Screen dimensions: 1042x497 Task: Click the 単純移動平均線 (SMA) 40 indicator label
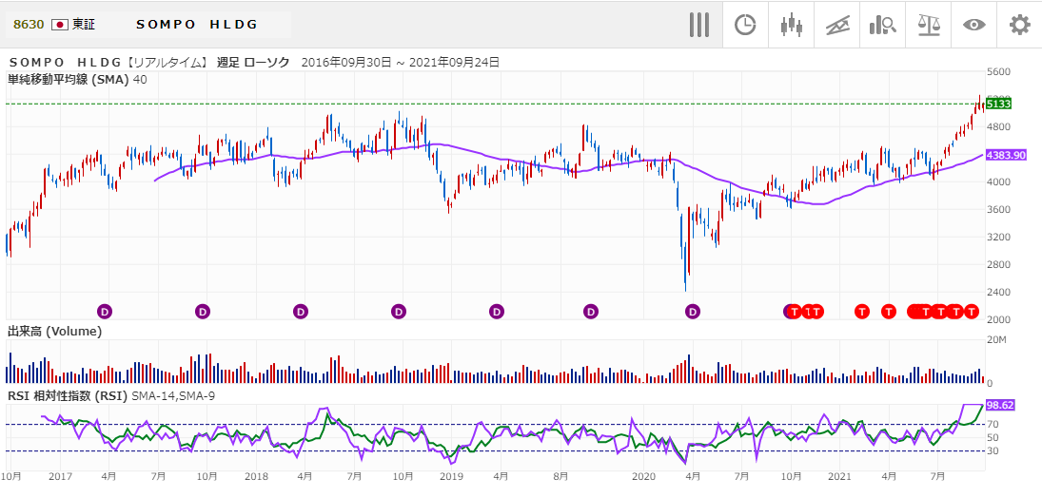pos(77,80)
